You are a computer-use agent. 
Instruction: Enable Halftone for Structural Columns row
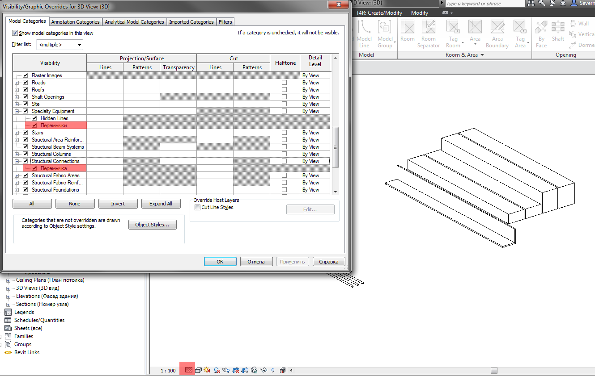[x=285, y=154]
